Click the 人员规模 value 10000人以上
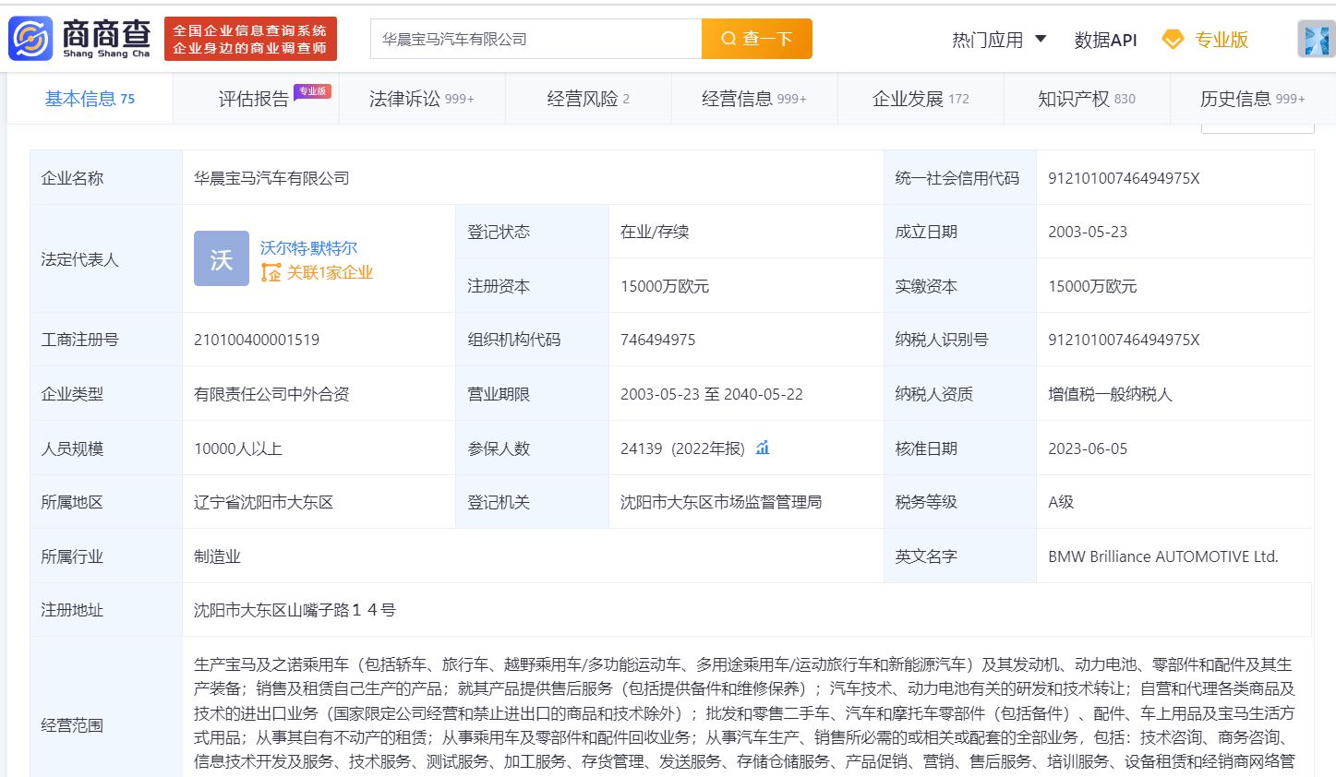The height and width of the screenshot is (777, 1336). tap(238, 448)
